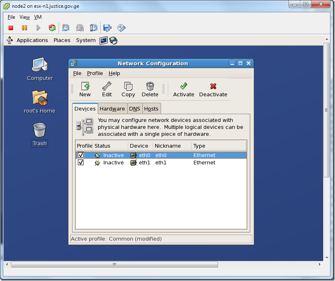The image size is (335, 281).
Task: Reset the virtual machine
Action: pyautogui.click(x=52, y=27)
